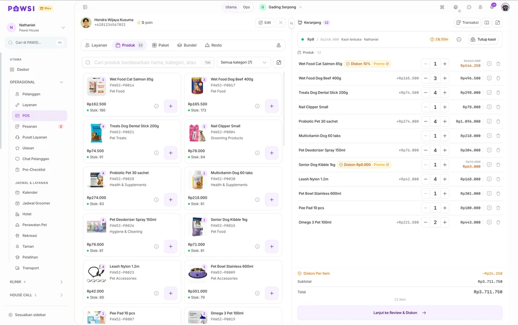The width and height of the screenshot is (518, 325).
Task: Show info for Wet Food Cat Salmon 85g product
Action: [156, 106]
